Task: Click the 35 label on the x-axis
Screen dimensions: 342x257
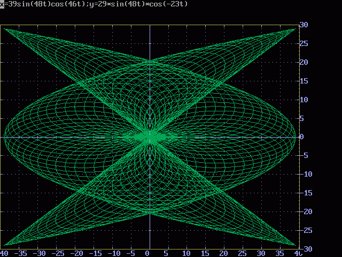Action: coord(279,253)
